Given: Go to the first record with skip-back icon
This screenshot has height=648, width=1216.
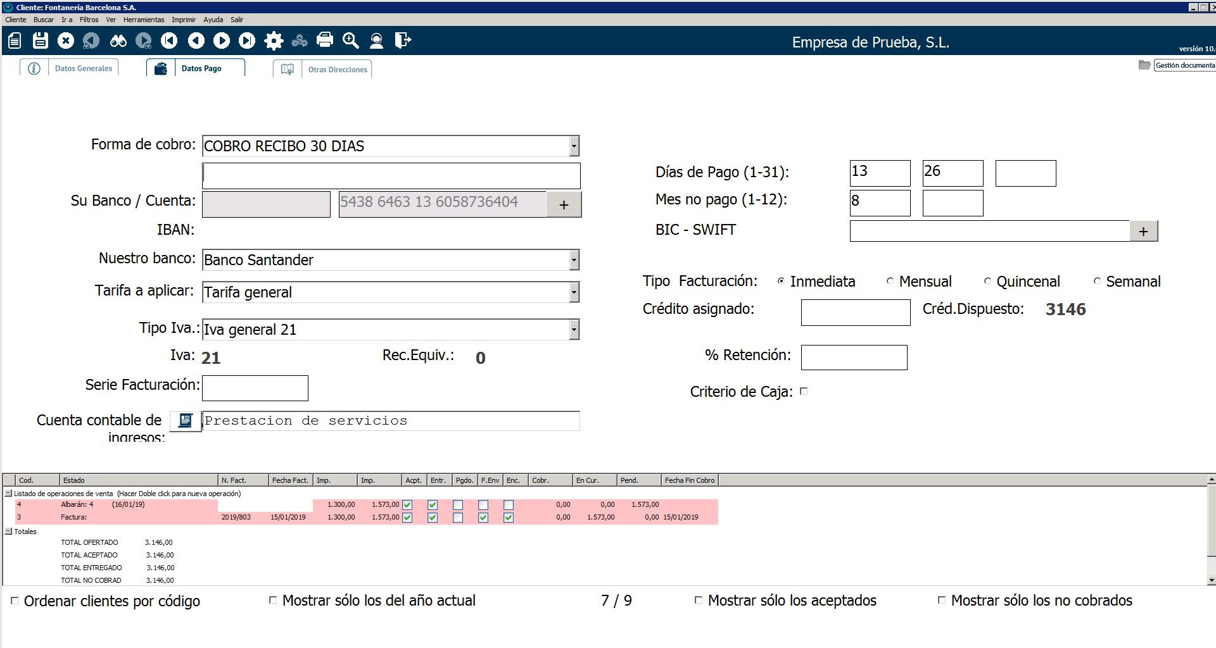Looking at the screenshot, I should pyautogui.click(x=169, y=41).
